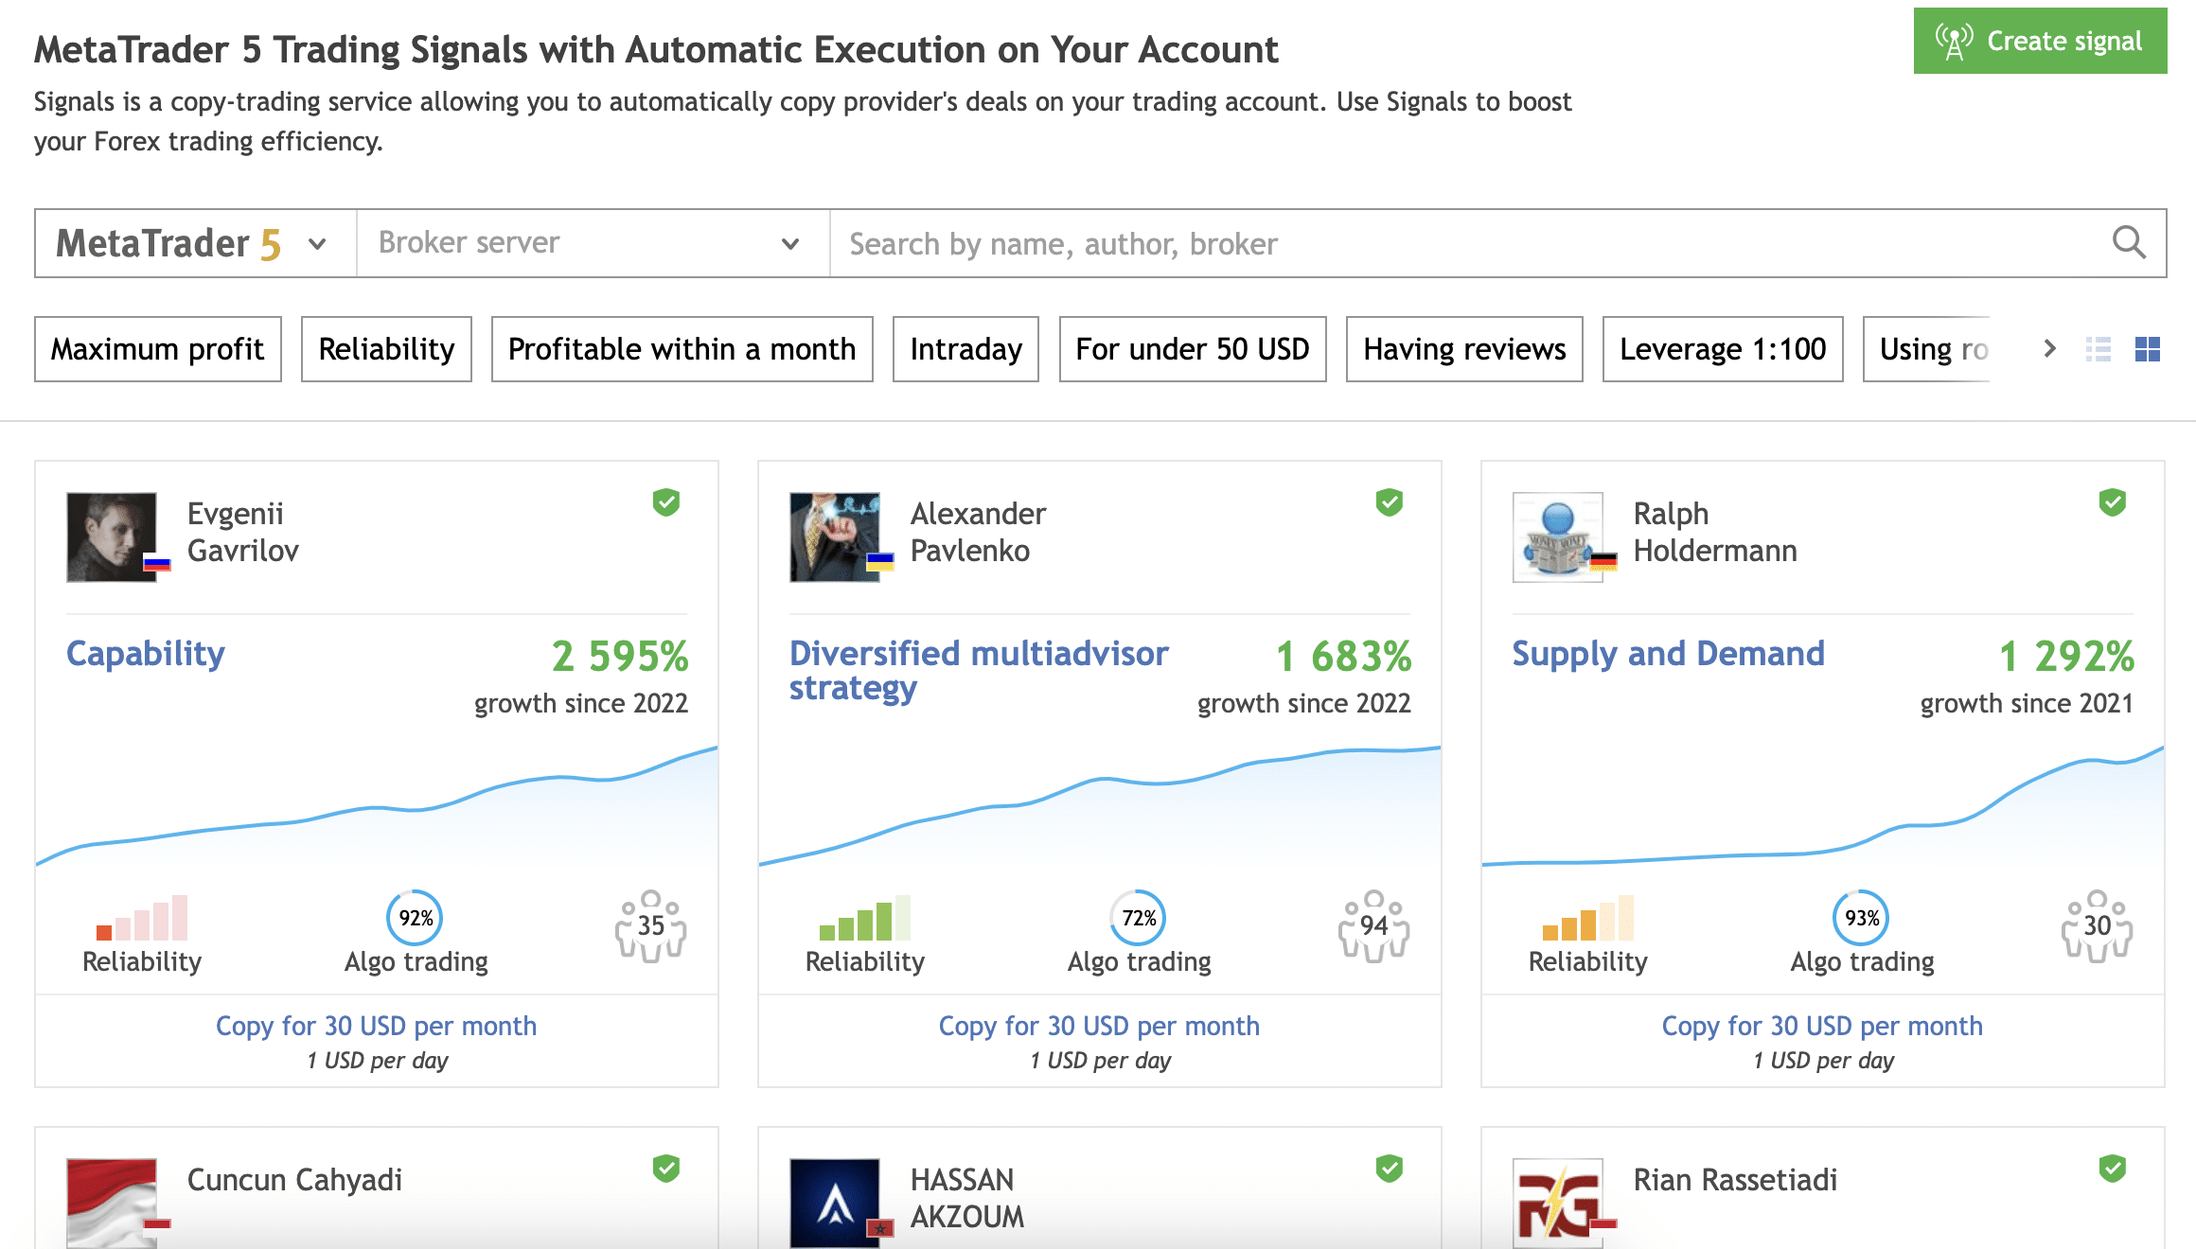Click the green reliability bars on Diversified card

[865, 917]
